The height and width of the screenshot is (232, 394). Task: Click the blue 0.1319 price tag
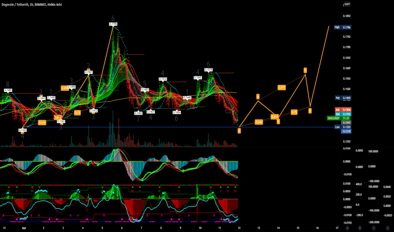pyautogui.click(x=346, y=131)
